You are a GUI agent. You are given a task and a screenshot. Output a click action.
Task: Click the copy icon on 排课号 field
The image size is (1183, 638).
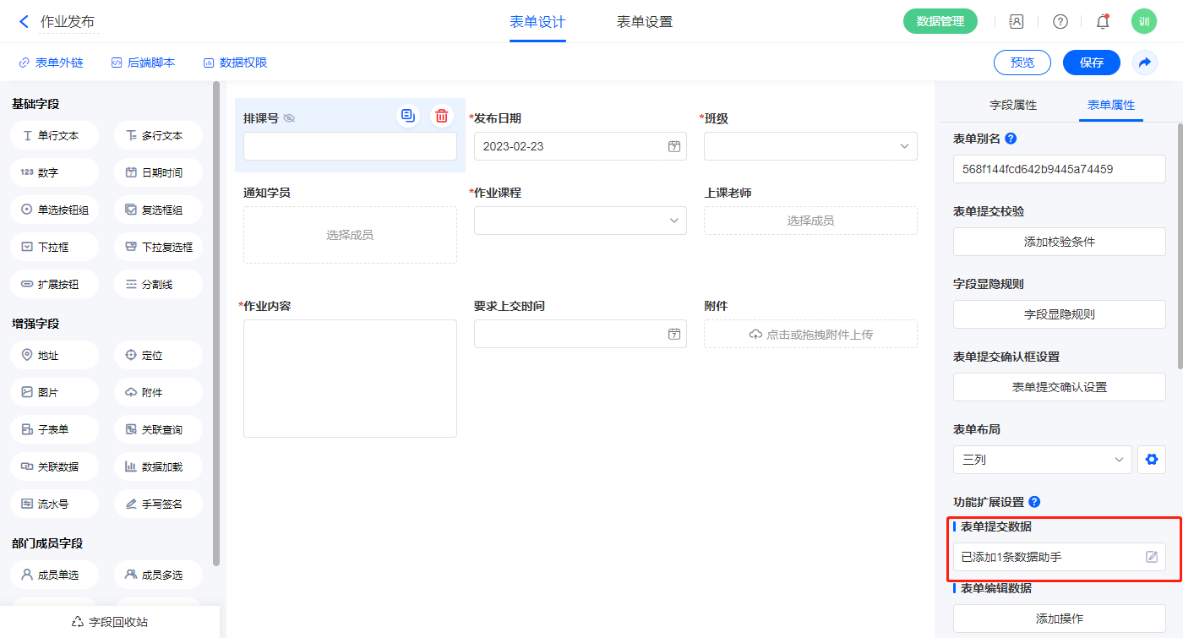[408, 117]
